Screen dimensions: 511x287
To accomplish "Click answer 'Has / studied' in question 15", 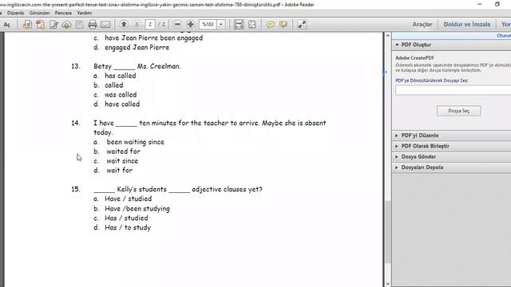I will tap(126, 218).
